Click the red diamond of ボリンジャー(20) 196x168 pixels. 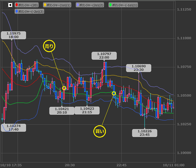point(17,5)
